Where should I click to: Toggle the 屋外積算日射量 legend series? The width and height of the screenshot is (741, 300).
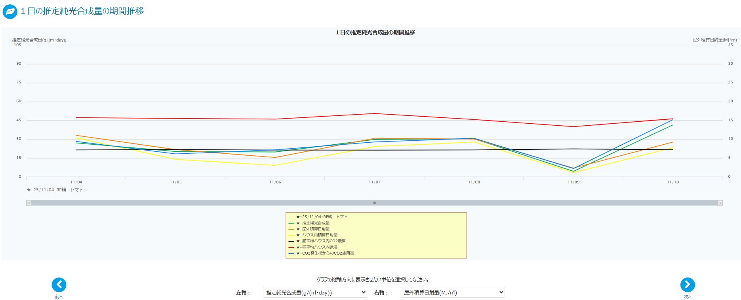click(x=315, y=229)
